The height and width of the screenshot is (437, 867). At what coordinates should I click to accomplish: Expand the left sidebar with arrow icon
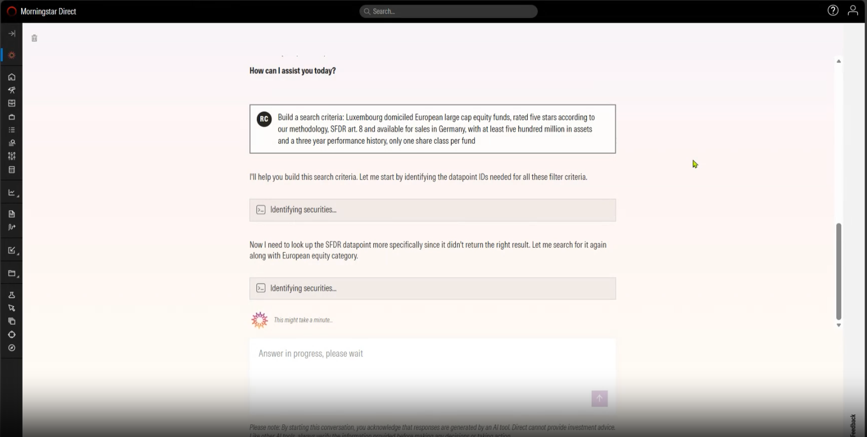coord(12,34)
